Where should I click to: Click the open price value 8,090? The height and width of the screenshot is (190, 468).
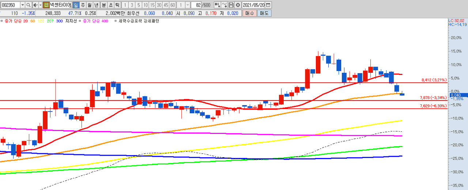click(x=189, y=13)
